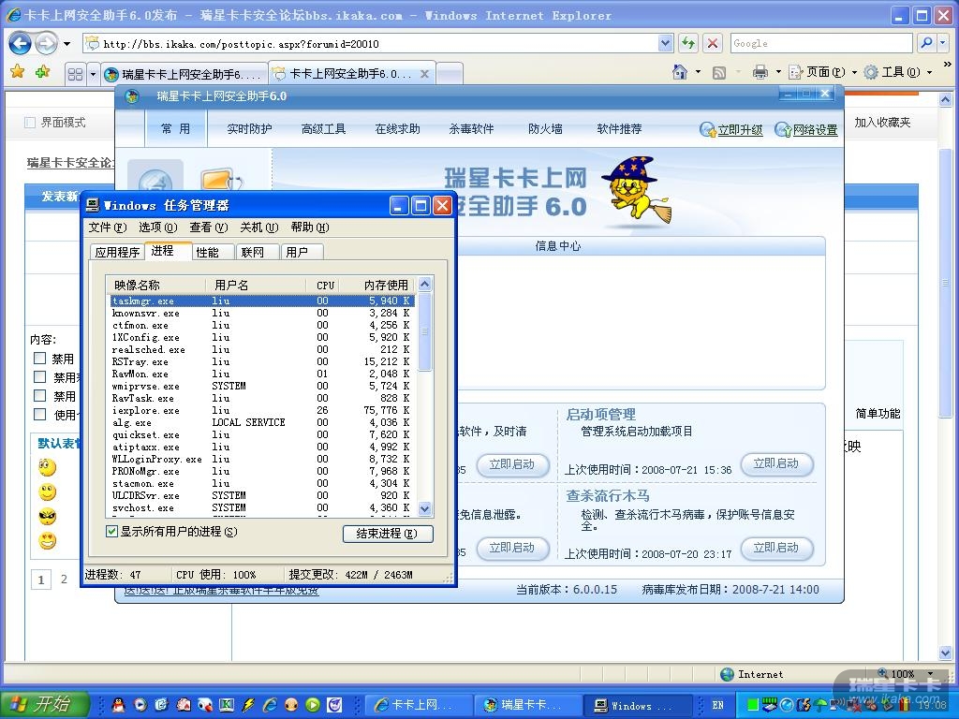Open the 页面(P) page menu
The image size is (959, 719).
[822, 72]
